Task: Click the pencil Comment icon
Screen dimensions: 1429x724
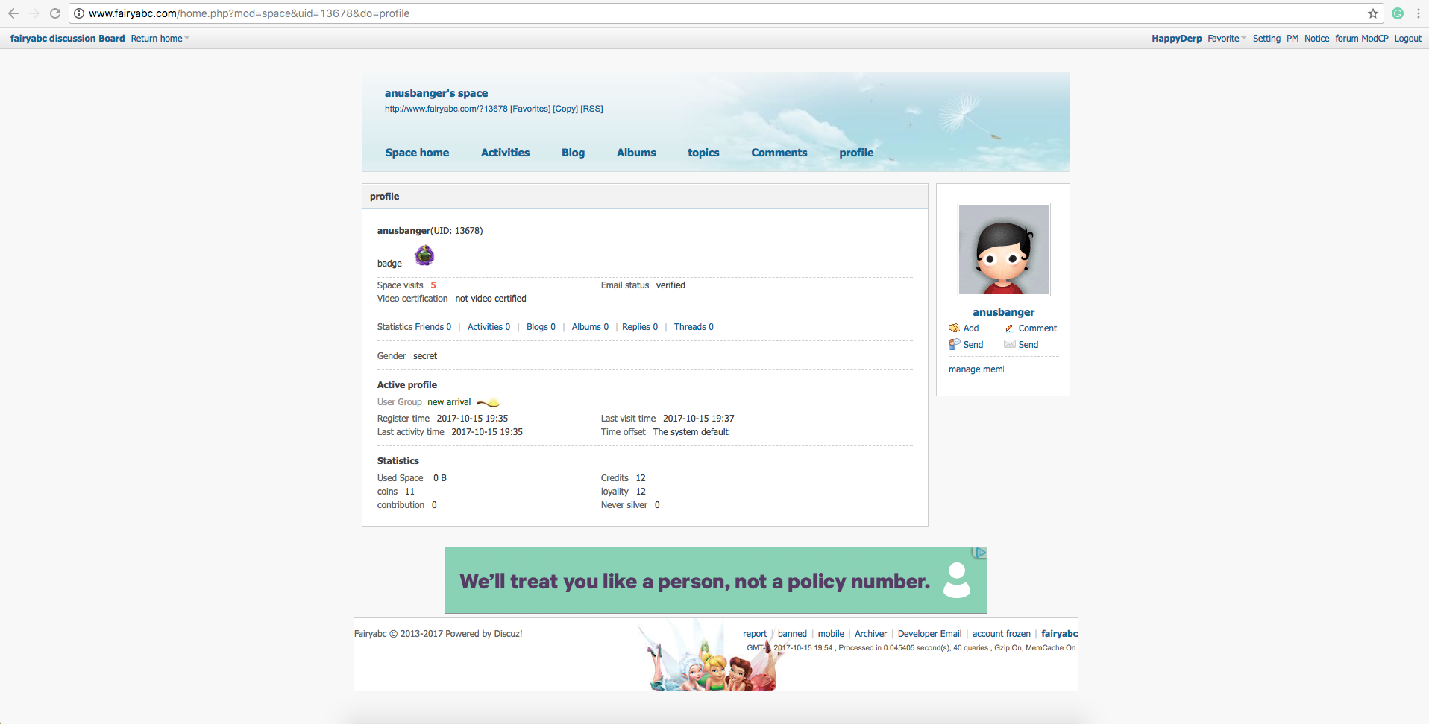Action: [x=1009, y=328]
